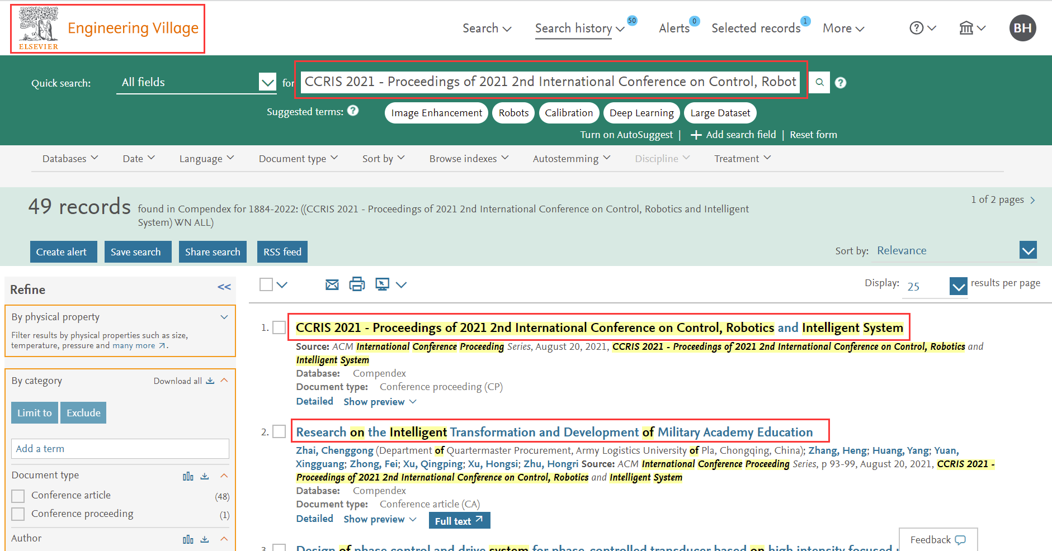
Task: Select the Image Enhancement suggested term
Action: pyautogui.click(x=436, y=113)
